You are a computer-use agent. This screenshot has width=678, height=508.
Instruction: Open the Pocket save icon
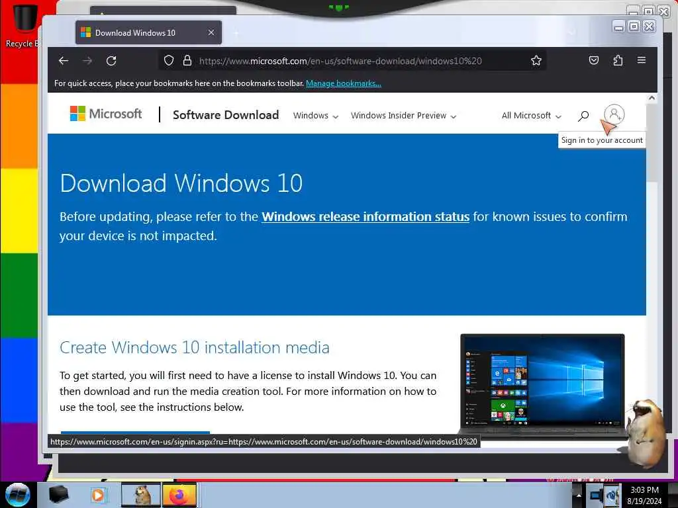tap(594, 60)
